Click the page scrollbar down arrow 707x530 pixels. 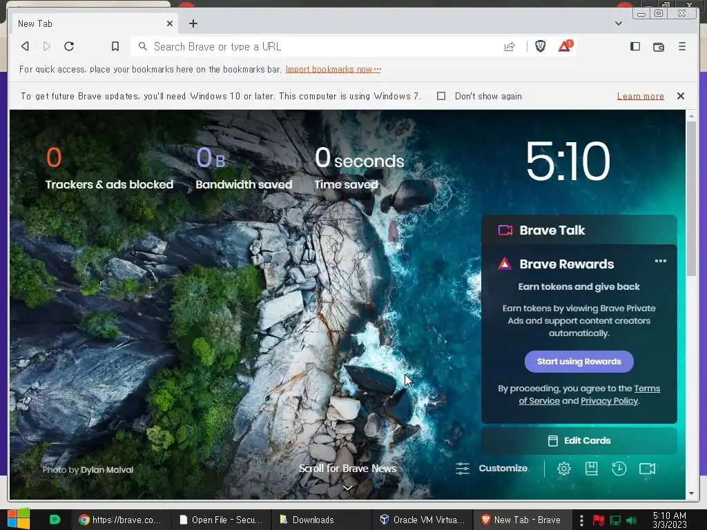[x=691, y=493]
